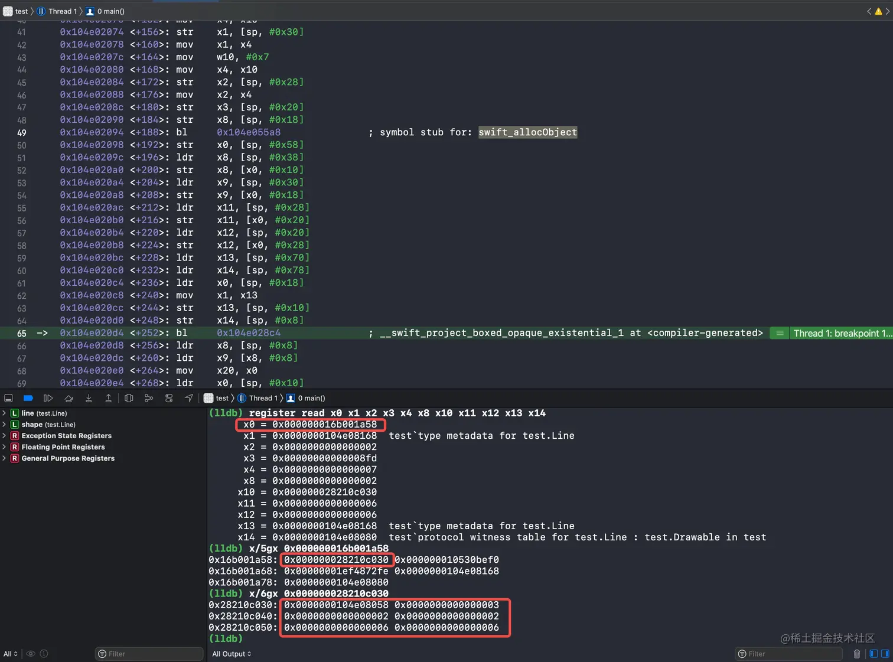Click address 0x104e028c4 on line 65
This screenshot has width=893, height=662.
249,333
